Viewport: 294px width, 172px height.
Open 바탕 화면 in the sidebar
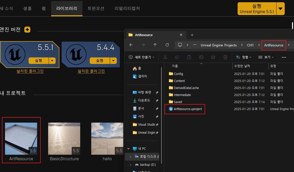(x=142, y=93)
